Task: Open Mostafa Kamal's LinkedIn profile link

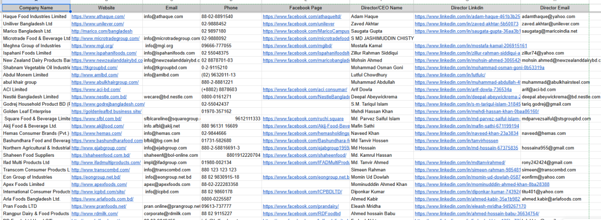Action: pos(471,46)
